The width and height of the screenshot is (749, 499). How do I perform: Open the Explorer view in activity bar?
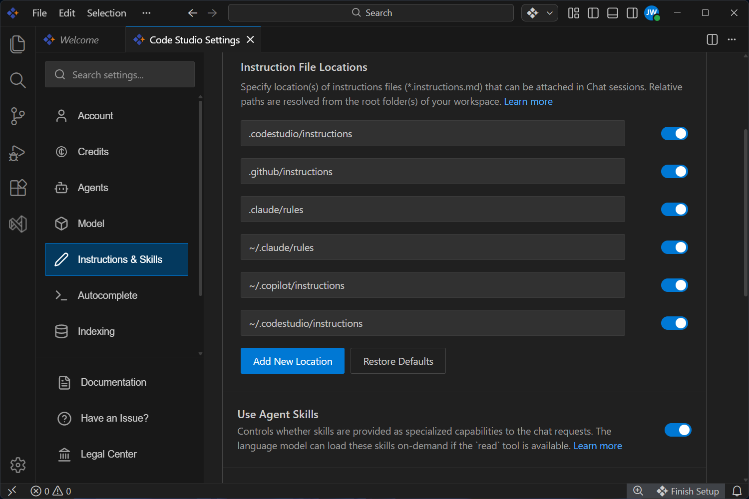click(17, 44)
